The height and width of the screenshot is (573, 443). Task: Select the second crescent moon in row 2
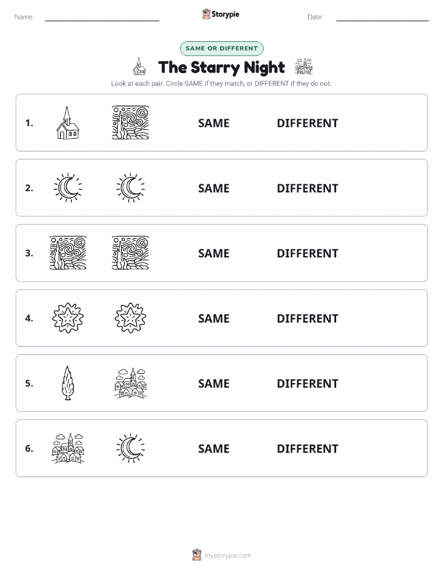(x=130, y=188)
